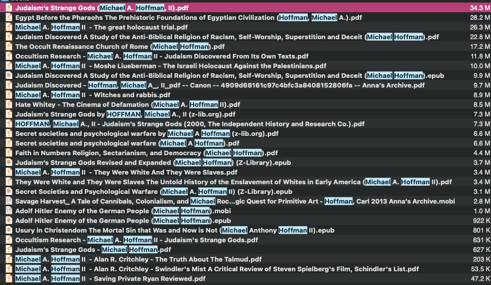The height and width of the screenshot is (285, 491).
Task: Click the 922 K size value
Action: [x=482, y=220]
